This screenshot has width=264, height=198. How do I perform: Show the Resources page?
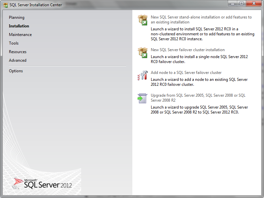coord(18,52)
